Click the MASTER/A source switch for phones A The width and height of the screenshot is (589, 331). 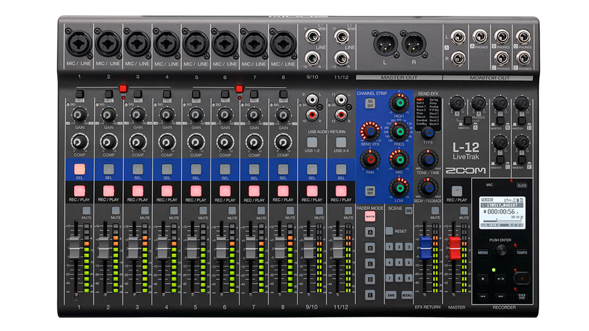pos(468,121)
